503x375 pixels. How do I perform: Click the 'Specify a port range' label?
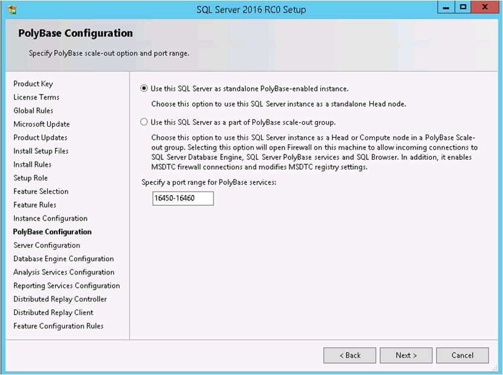(209, 182)
